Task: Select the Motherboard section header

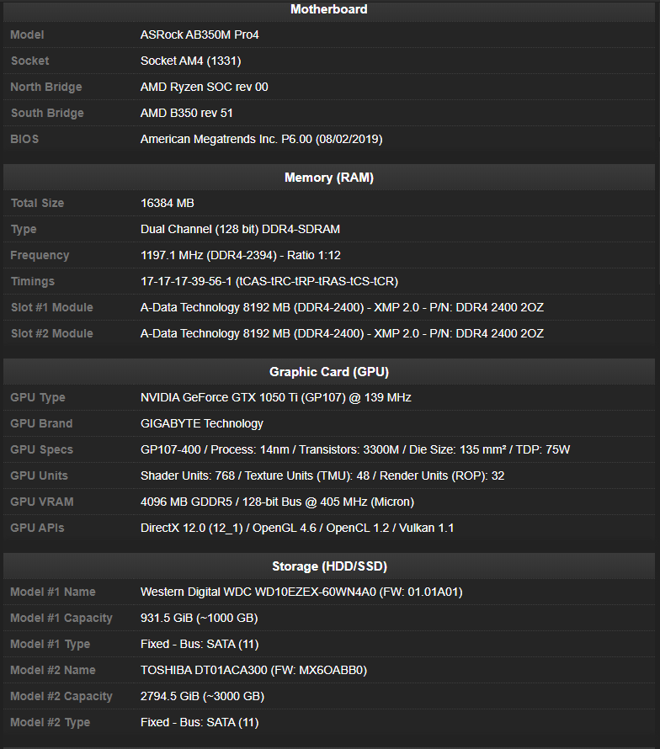Action: (329, 9)
